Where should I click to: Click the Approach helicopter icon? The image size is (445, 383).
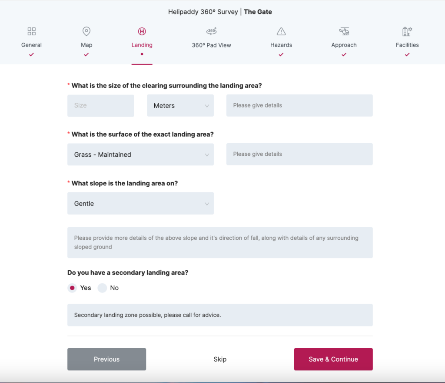pos(344,31)
